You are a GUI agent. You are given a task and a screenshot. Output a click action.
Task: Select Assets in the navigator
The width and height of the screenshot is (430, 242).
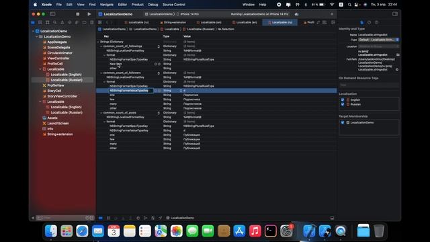point(52,118)
